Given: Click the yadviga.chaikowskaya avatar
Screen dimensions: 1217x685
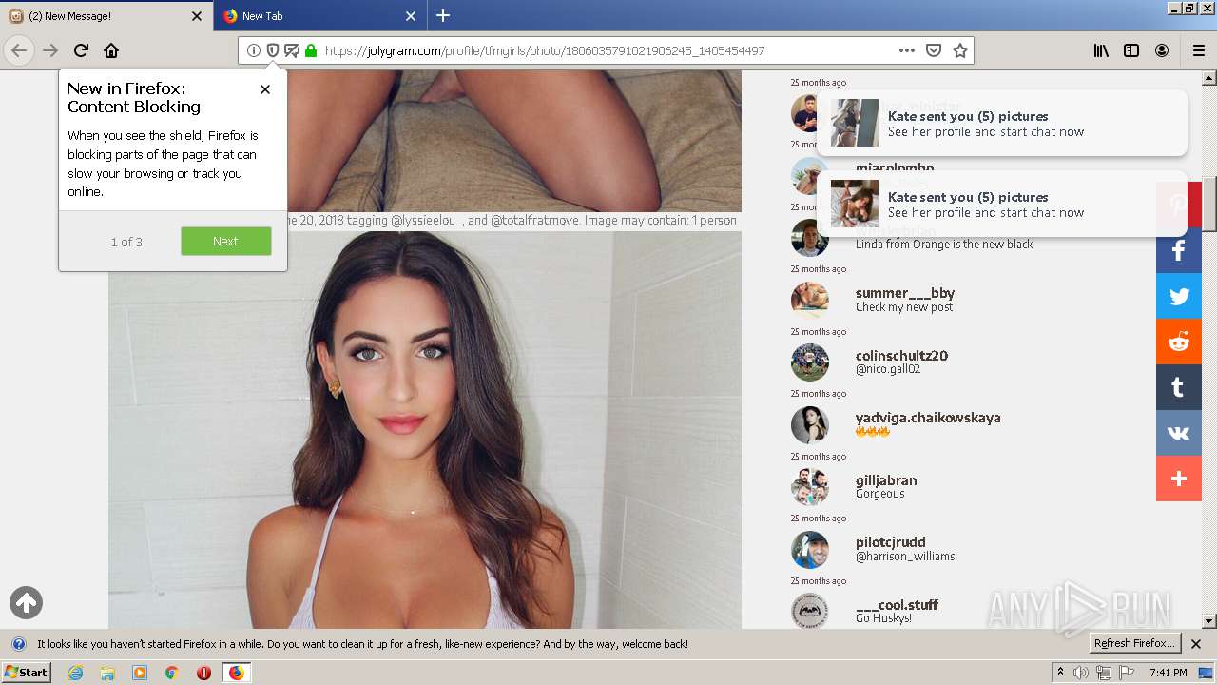Looking at the screenshot, I should point(810,425).
